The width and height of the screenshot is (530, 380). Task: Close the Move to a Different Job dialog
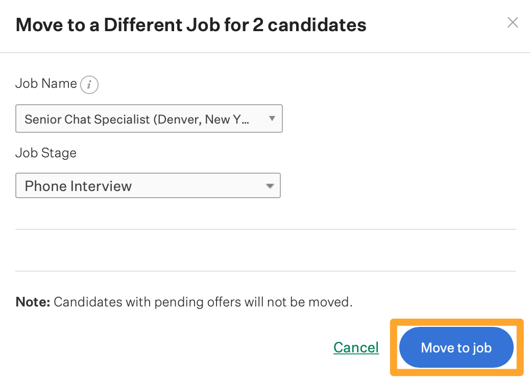(513, 22)
